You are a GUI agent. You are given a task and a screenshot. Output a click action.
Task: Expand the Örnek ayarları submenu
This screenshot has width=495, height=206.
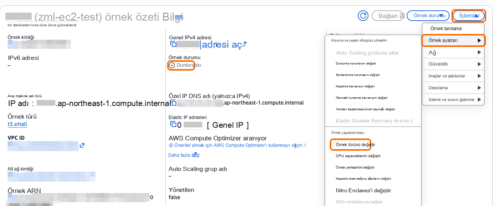pos(453,40)
